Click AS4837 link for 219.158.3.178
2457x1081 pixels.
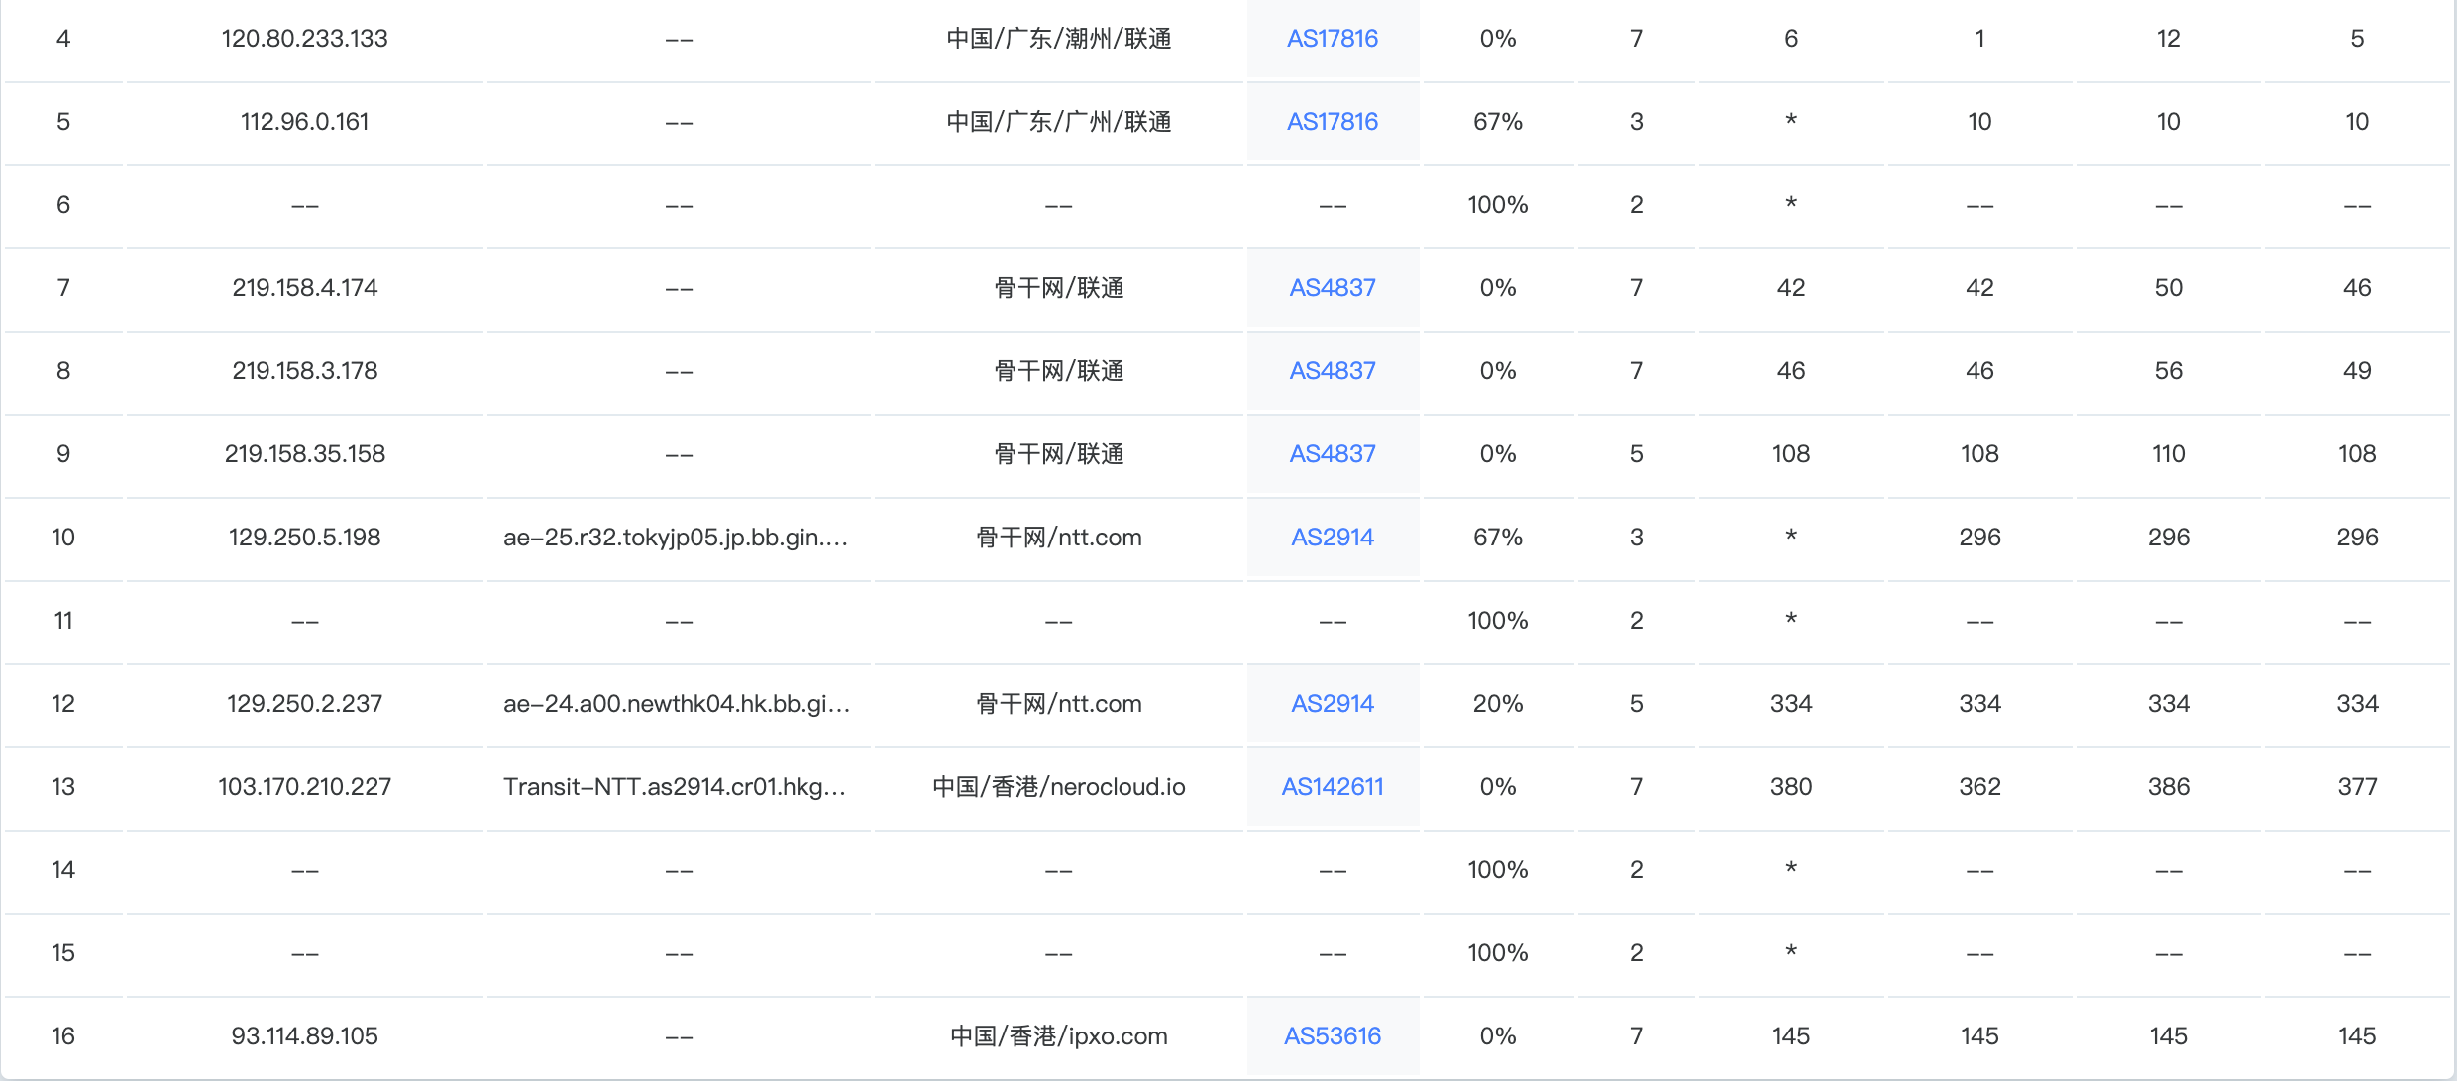coord(1332,371)
